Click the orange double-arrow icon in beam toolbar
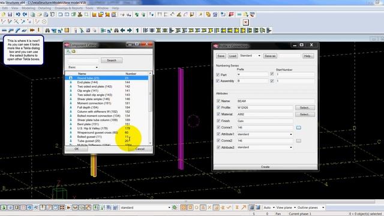The width and height of the screenshot is (384, 216). coord(32,31)
